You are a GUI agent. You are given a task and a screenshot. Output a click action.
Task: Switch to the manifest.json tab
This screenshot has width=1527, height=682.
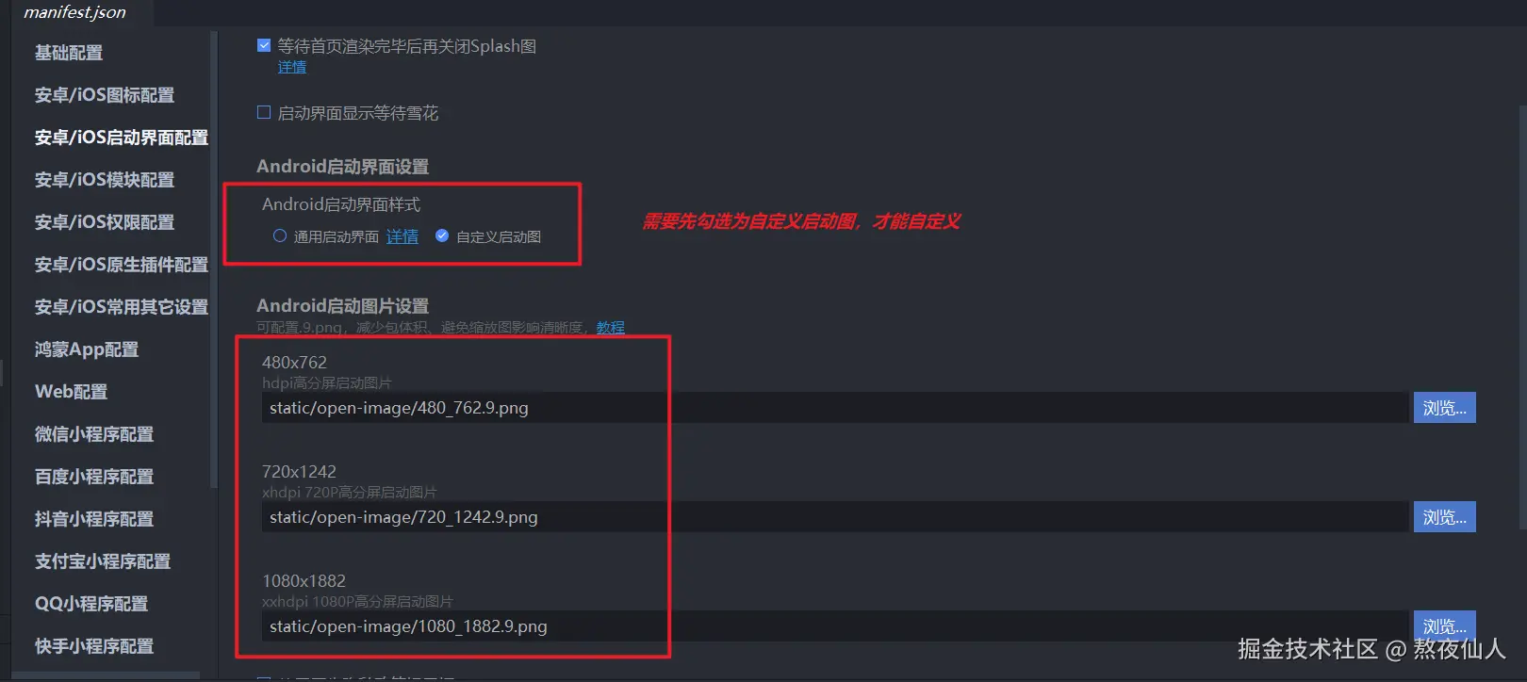click(74, 12)
